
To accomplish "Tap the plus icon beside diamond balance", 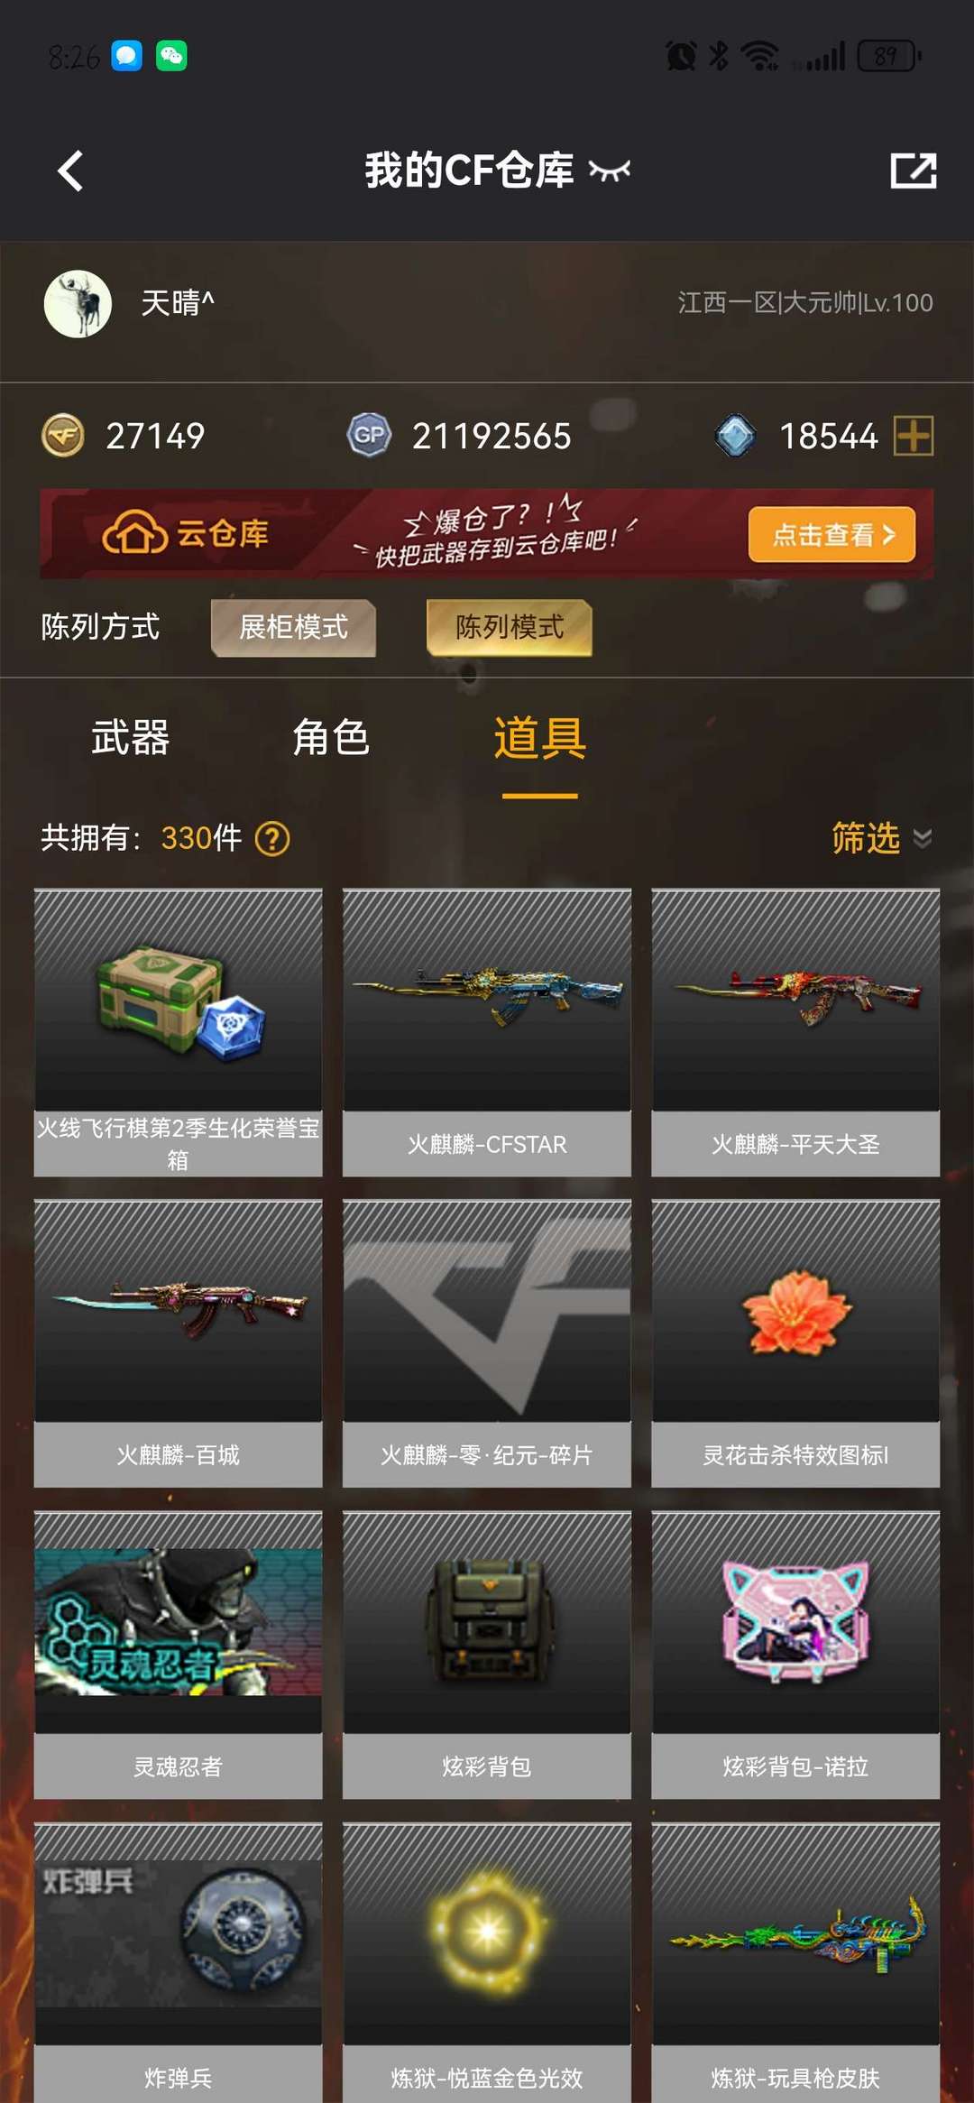I will (914, 436).
